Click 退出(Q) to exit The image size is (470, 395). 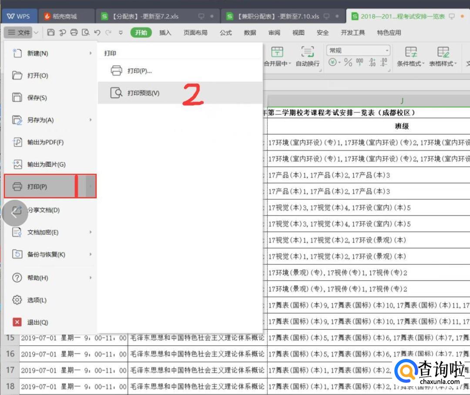point(37,322)
